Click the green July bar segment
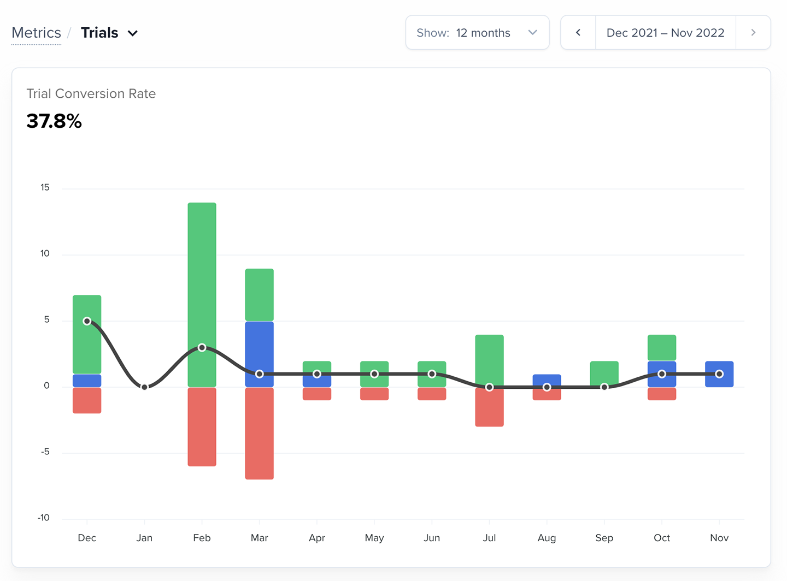This screenshot has height=581, width=787. pos(489,361)
